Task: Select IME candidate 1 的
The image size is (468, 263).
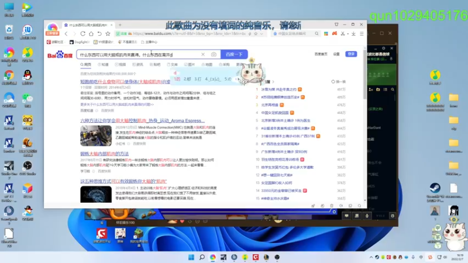Action: point(177,79)
